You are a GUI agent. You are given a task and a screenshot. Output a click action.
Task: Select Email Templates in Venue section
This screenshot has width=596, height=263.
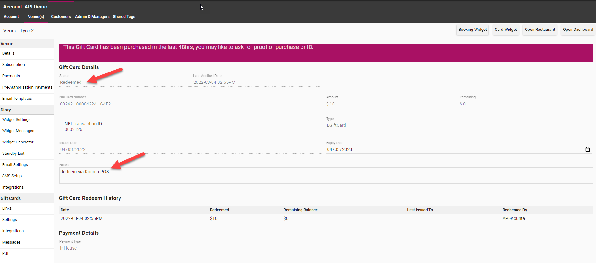pos(17,99)
